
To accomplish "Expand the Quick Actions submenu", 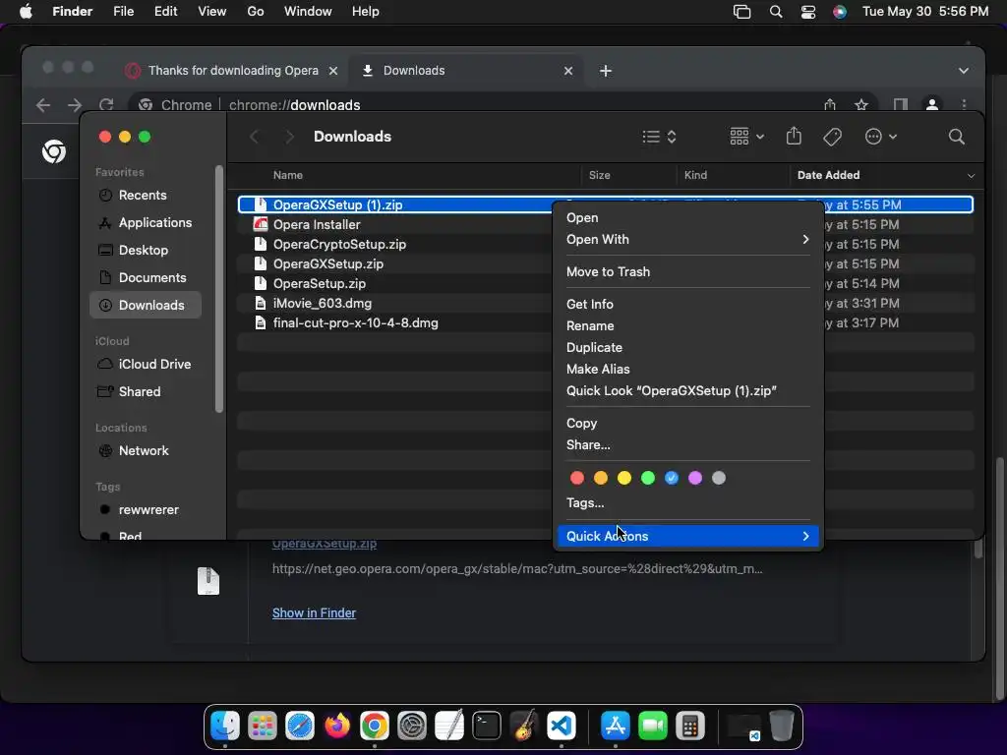I will (x=687, y=536).
